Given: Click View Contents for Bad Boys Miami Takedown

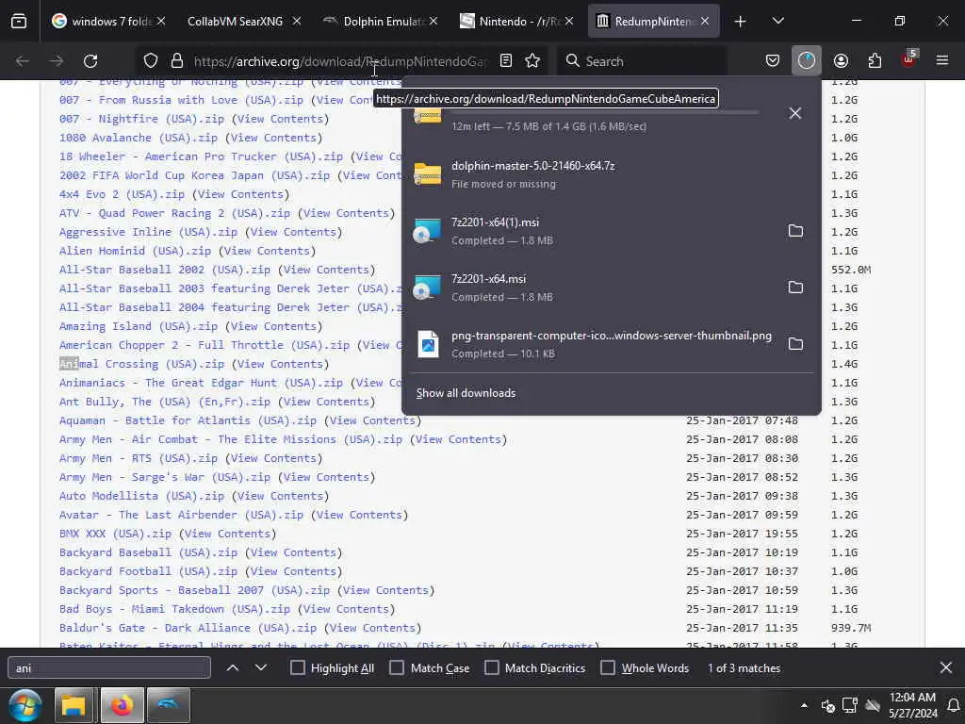Looking at the screenshot, I should [346, 609].
